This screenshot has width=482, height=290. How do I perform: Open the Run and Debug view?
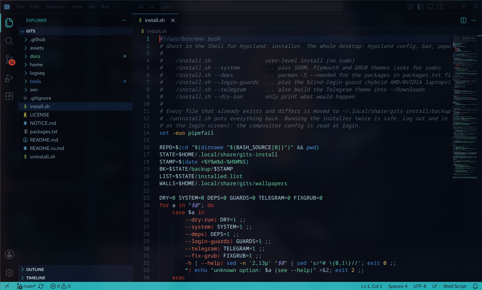coord(9,78)
